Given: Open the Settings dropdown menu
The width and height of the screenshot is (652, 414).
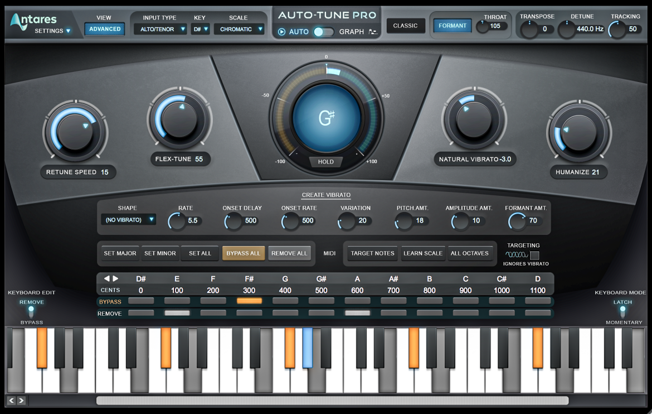Looking at the screenshot, I should pos(52,31).
